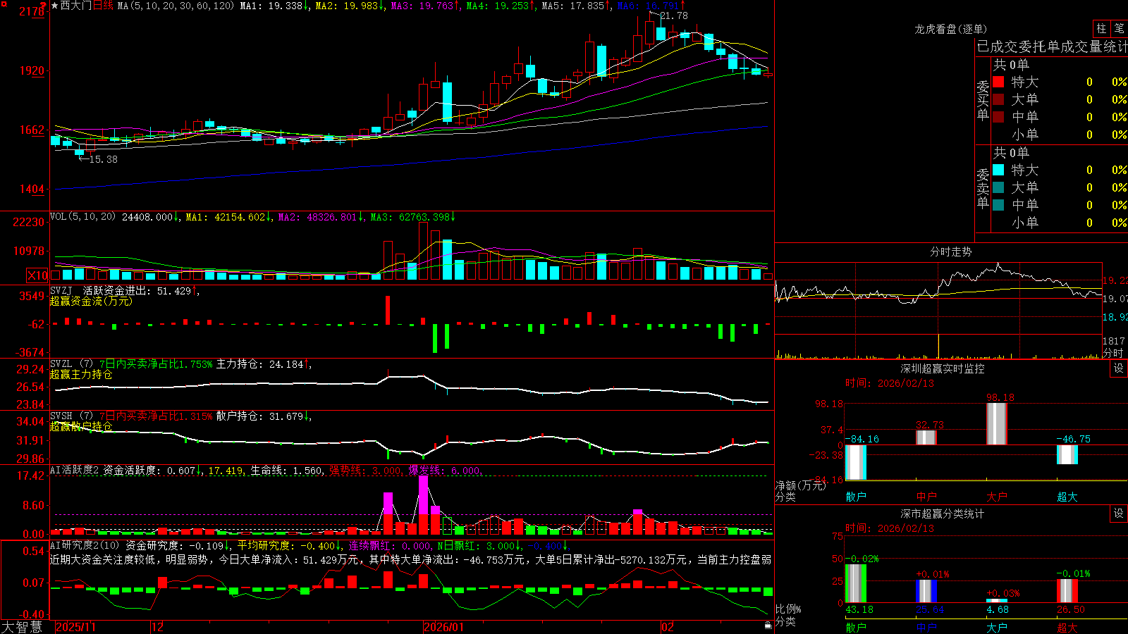Image resolution: width=1128 pixels, height=634 pixels.
Task: Click 爆发线: 6.000 label
Action: (444, 471)
